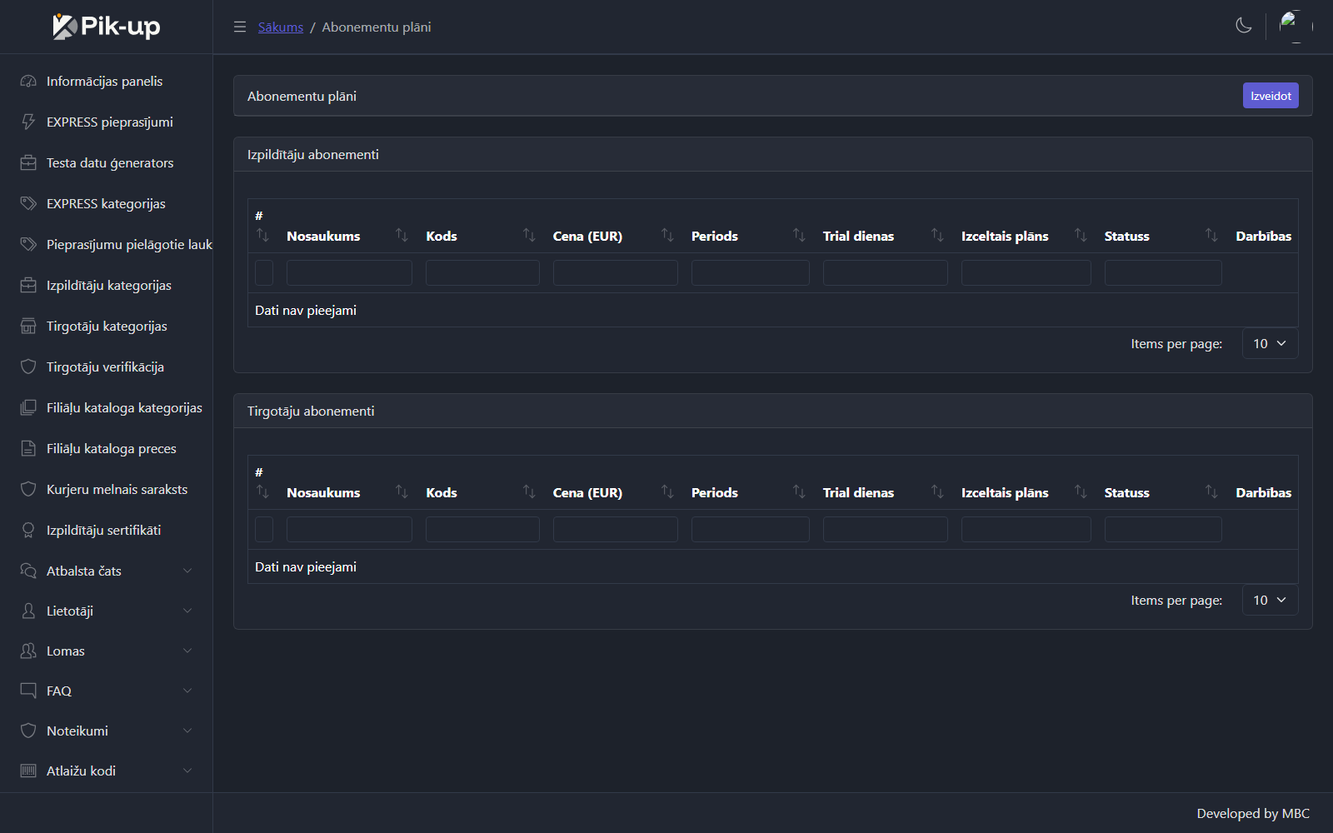Viewport: 1333px width, 833px height.
Task: Click the Izveidot button
Action: coord(1271,96)
